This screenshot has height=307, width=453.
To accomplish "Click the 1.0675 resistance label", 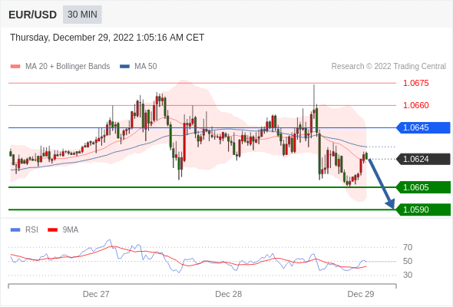I will coord(416,83).
